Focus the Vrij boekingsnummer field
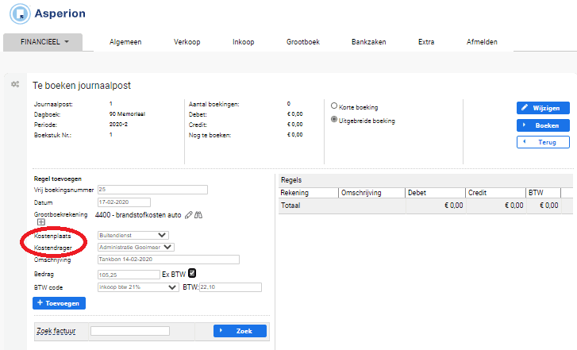 [x=152, y=190]
